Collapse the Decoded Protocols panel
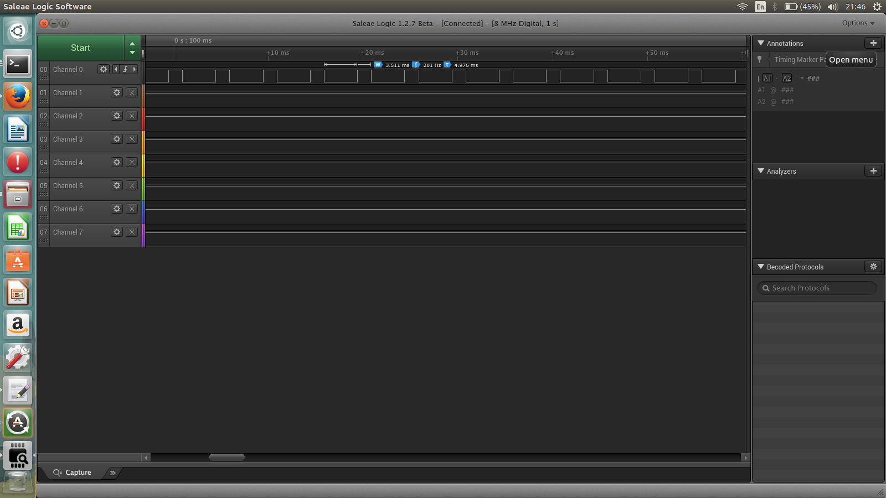The width and height of the screenshot is (886, 498). [761, 267]
